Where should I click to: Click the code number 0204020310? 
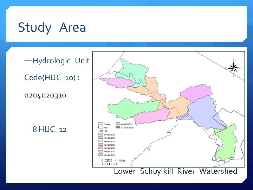click(x=45, y=95)
